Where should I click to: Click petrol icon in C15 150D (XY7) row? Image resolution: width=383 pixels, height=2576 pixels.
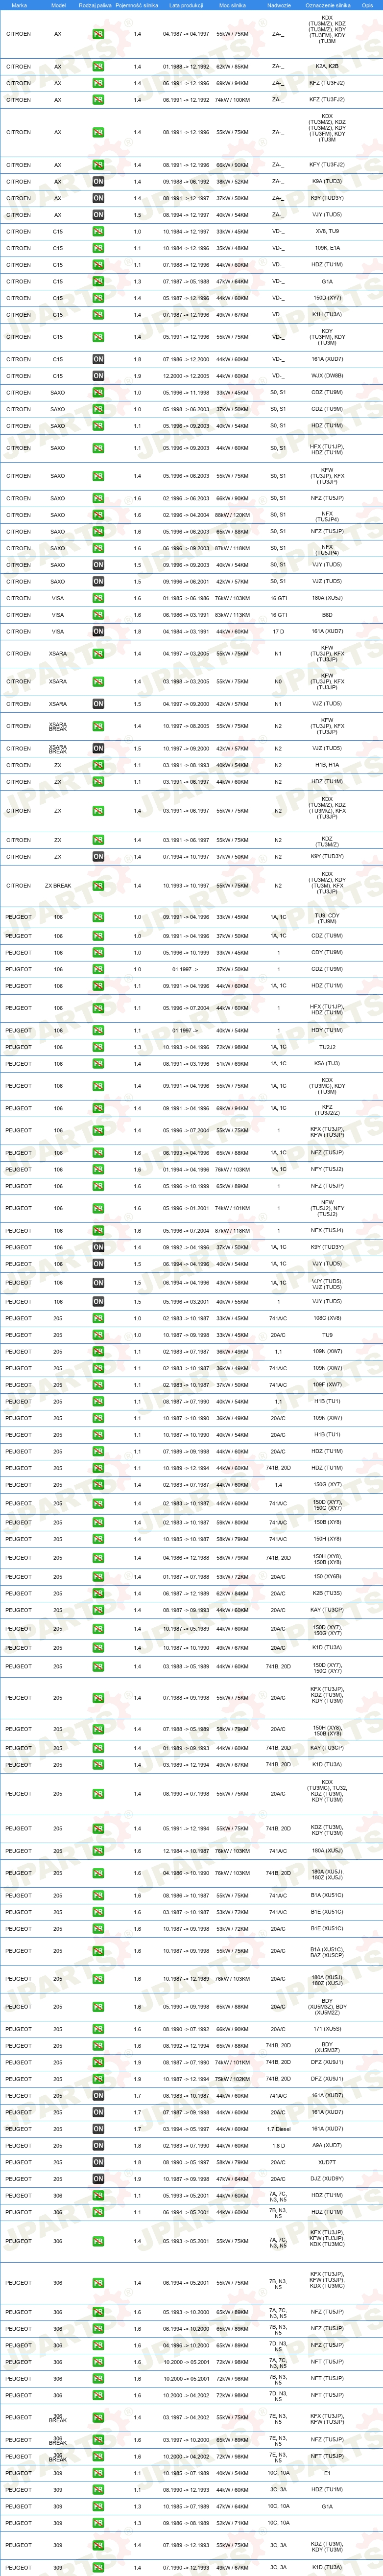(98, 298)
